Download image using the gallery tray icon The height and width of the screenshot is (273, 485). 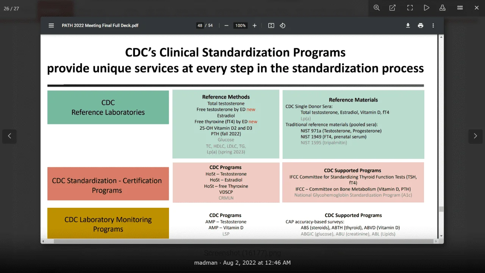[x=443, y=8]
